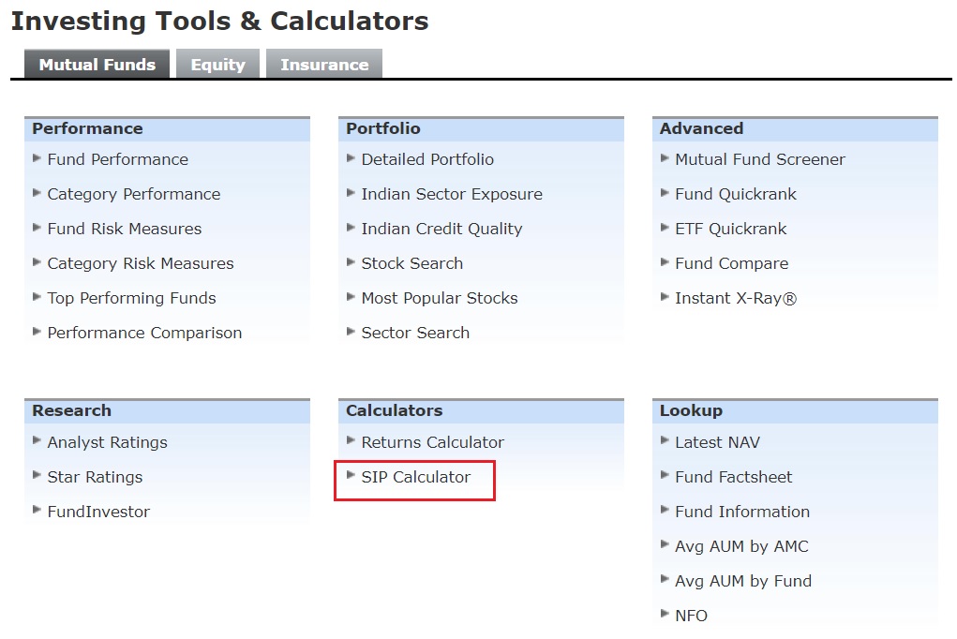Click the arrow icon next to Latest NAV
Image resolution: width=957 pixels, height=639 pixels.
click(665, 441)
